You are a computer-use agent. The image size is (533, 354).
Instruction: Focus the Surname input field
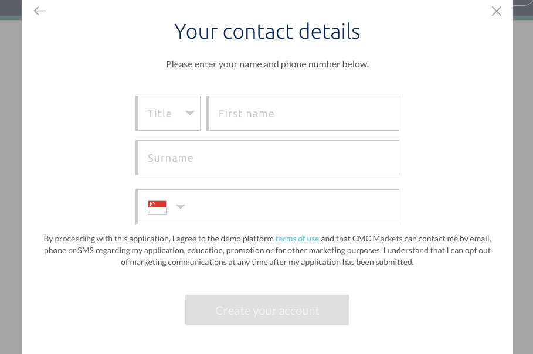[x=267, y=158]
